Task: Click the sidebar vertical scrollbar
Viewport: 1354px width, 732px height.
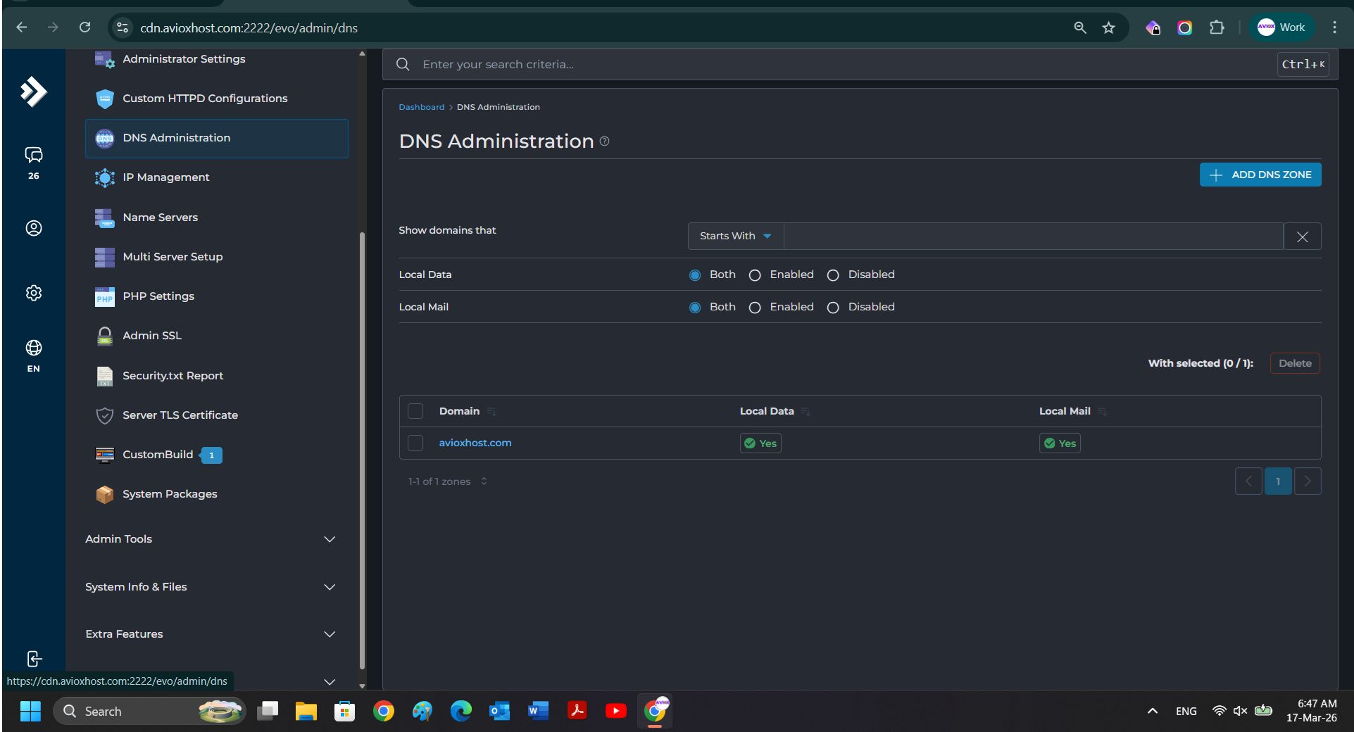Action: [362, 450]
